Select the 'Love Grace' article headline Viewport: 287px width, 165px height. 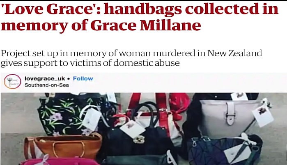click(x=140, y=17)
